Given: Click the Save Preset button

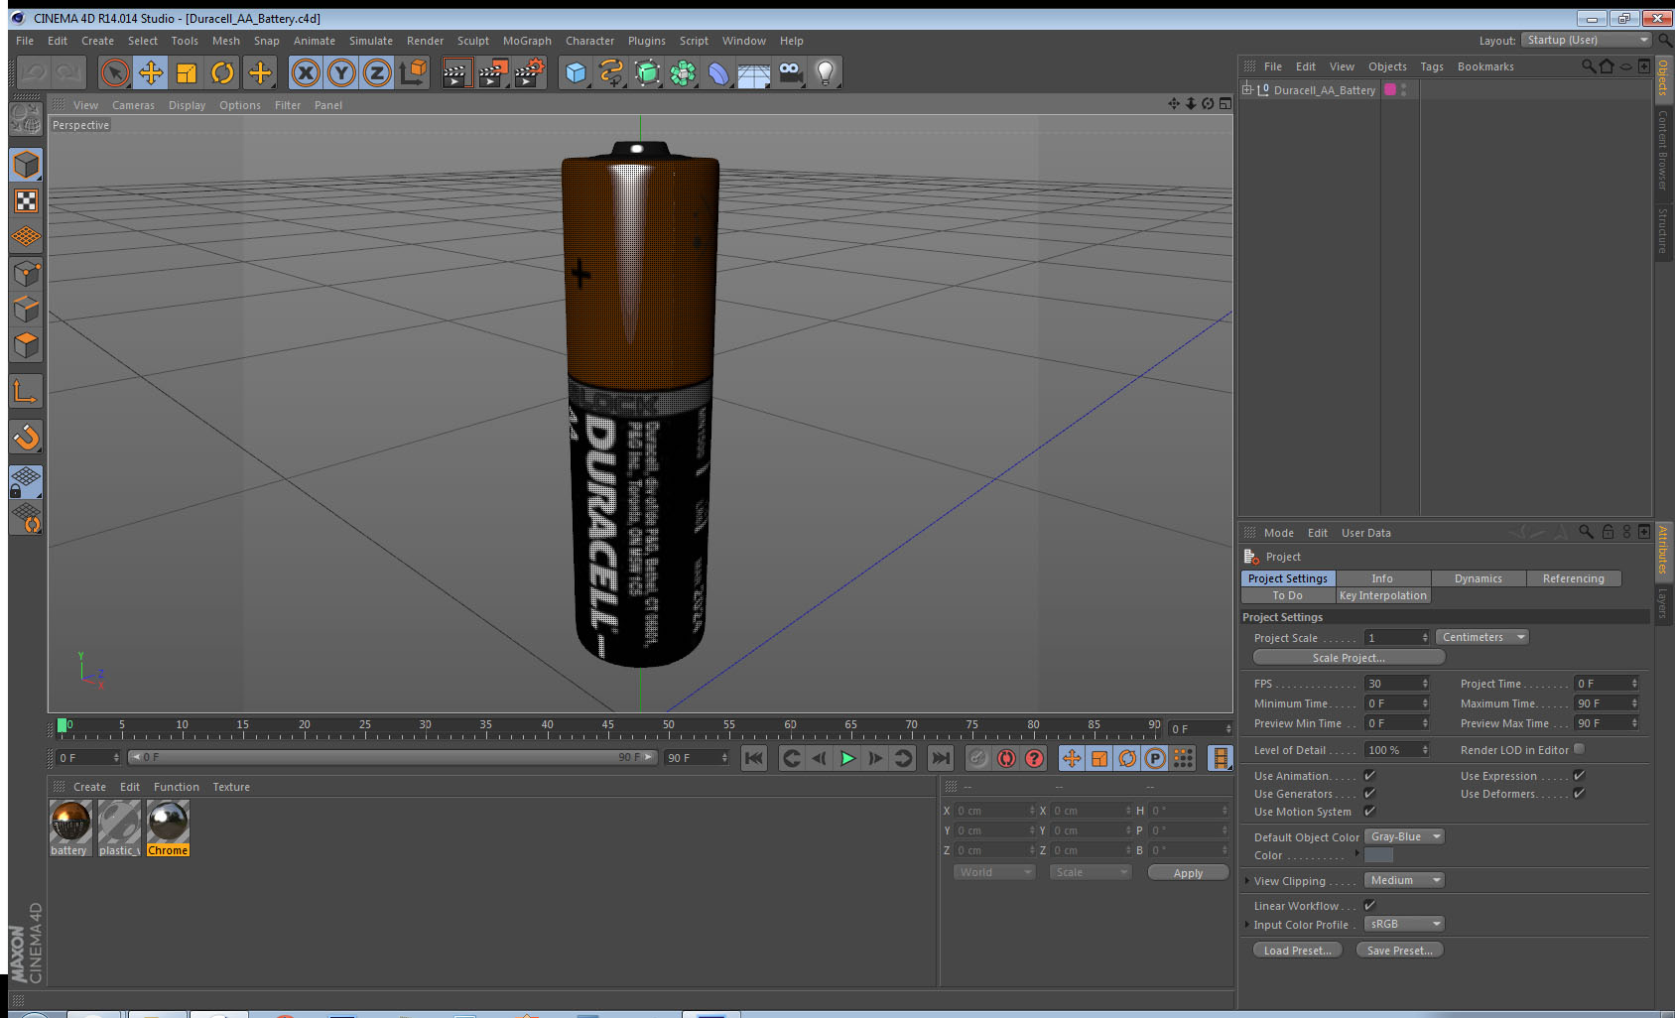Looking at the screenshot, I should [1399, 950].
